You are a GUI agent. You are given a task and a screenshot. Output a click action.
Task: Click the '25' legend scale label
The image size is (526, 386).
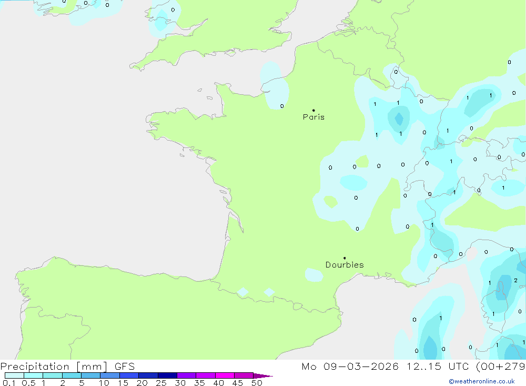pos(161,383)
